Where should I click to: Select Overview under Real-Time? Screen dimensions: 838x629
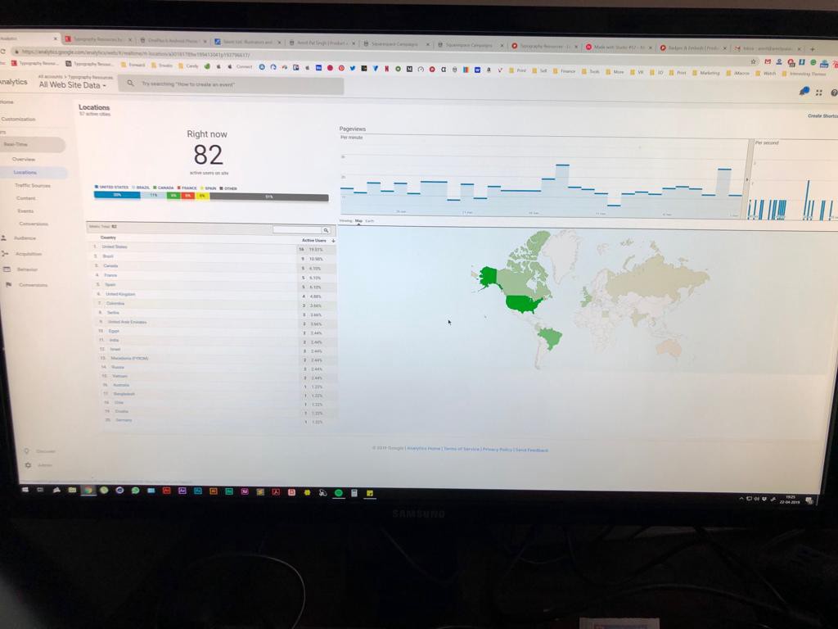(24, 160)
